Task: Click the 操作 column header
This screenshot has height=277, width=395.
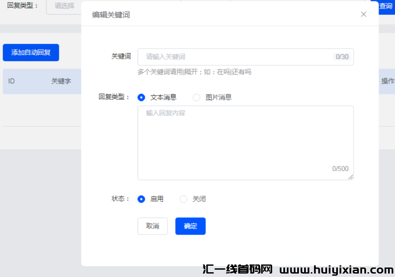Action: point(388,81)
